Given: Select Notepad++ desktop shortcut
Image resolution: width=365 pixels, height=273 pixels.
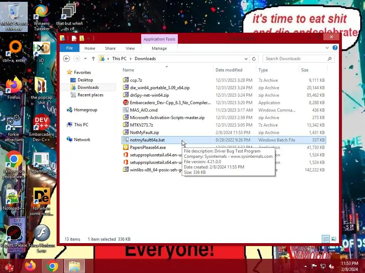Looking at the screenshot, I should click(14, 200).
